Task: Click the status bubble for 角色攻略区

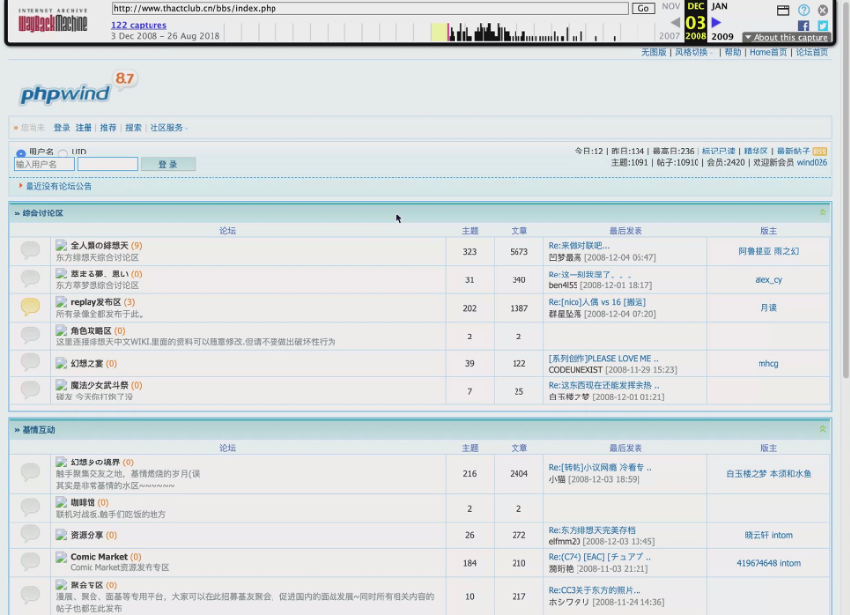Action: (x=30, y=336)
